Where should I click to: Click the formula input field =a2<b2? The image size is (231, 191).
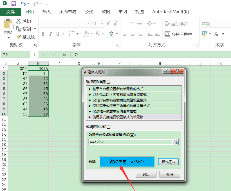coord(131,142)
